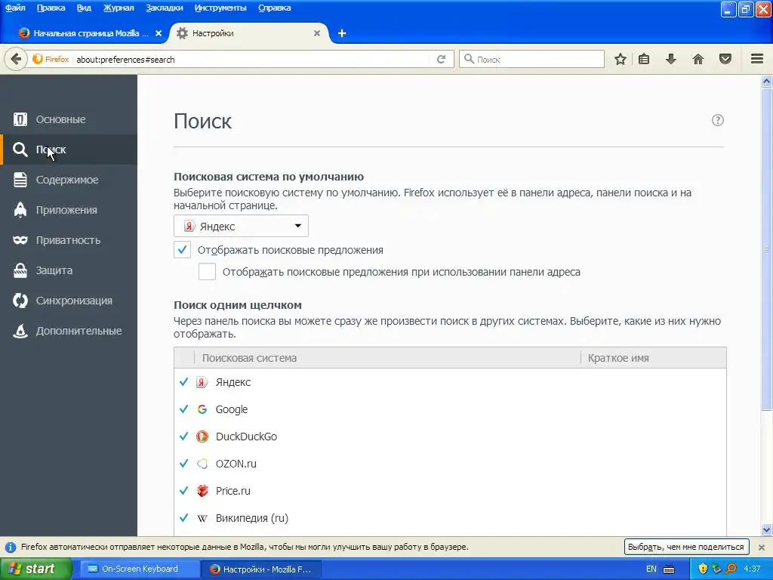Click the Firefox identity icon in address bar
The width and height of the screenshot is (773, 580).
(38, 59)
